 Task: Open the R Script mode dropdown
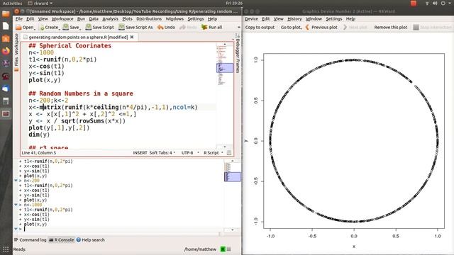(x=214, y=153)
